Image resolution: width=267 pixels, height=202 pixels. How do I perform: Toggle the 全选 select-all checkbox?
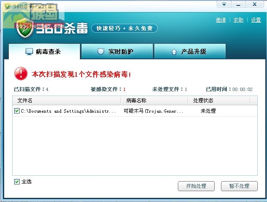click(17, 182)
